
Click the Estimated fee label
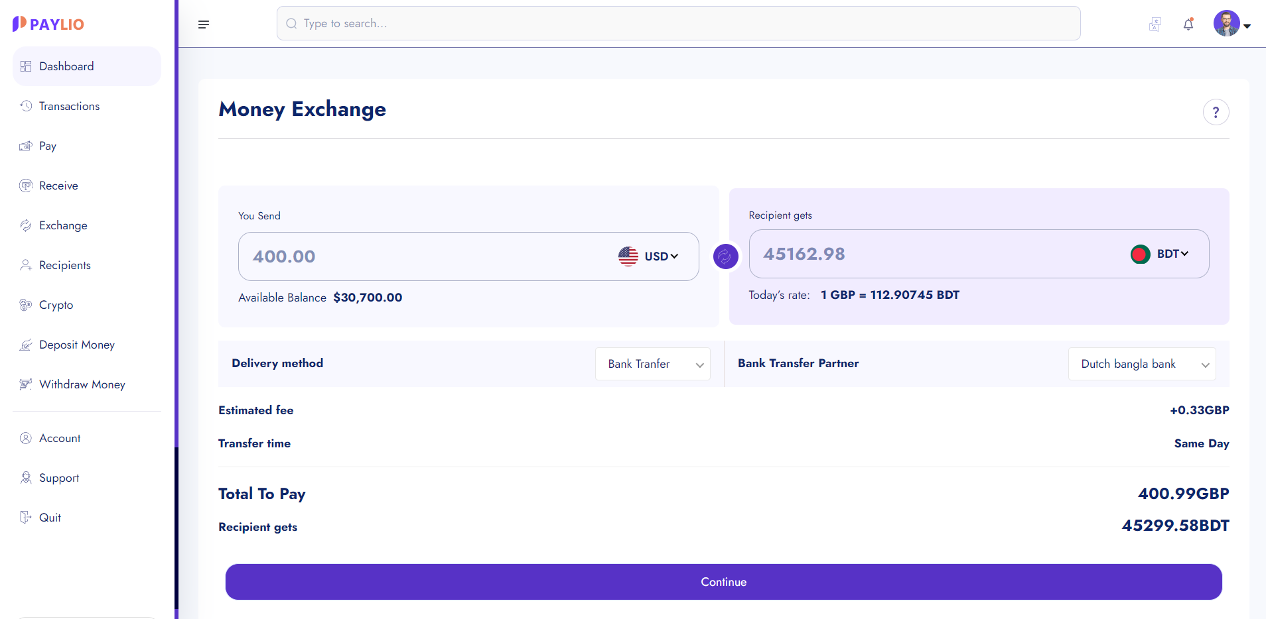pyautogui.click(x=256, y=410)
